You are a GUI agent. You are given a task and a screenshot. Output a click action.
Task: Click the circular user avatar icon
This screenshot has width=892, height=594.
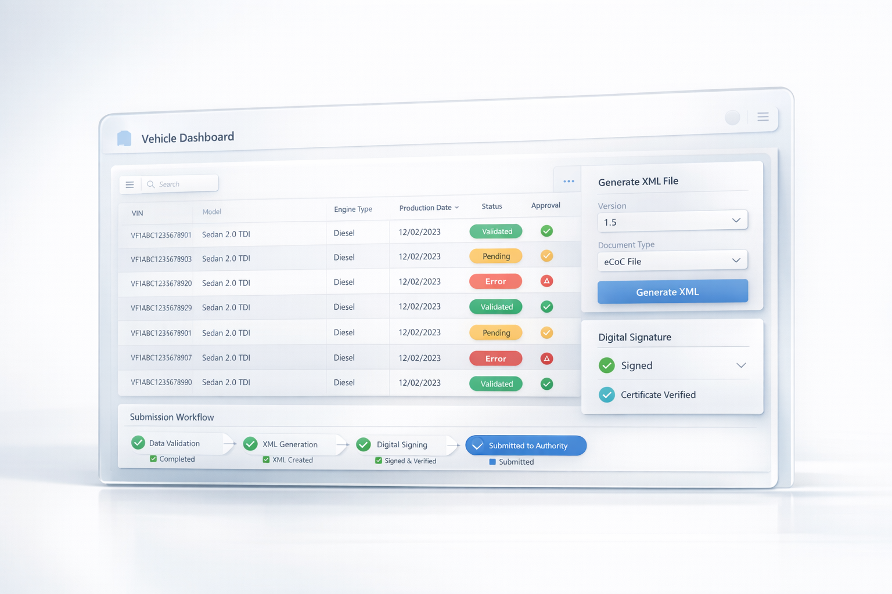pyautogui.click(x=732, y=118)
